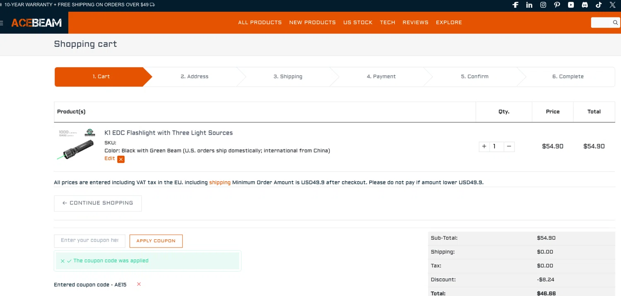The image size is (621, 296).
Task: Click the Discount value -$8.24
Action: click(x=545, y=279)
